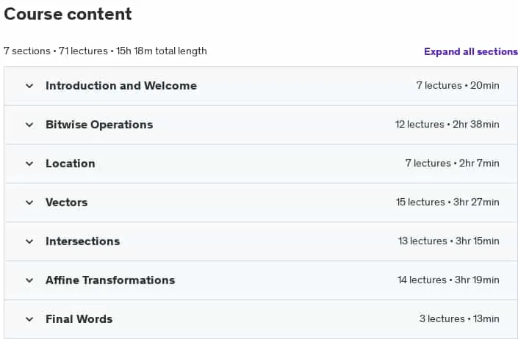Select the Final Words section title
The image size is (518, 339).
coord(79,319)
